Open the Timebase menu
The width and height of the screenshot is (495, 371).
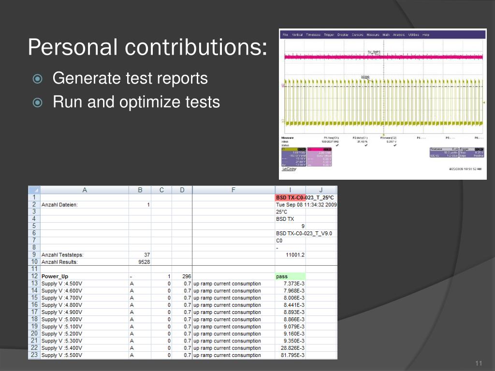tap(313, 35)
